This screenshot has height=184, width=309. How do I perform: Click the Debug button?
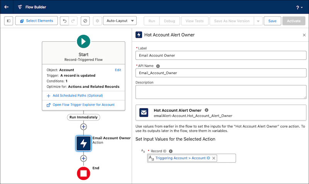point(170,21)
